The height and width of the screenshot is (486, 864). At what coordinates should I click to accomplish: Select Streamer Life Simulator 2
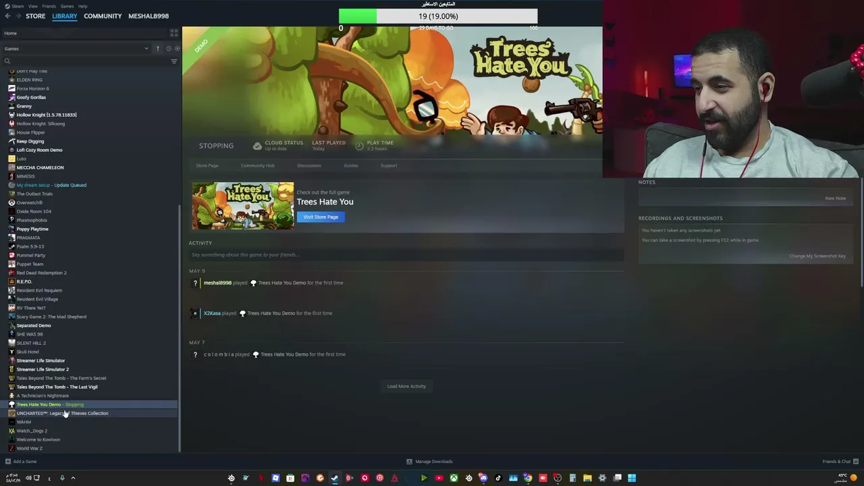tap(43, 369)
